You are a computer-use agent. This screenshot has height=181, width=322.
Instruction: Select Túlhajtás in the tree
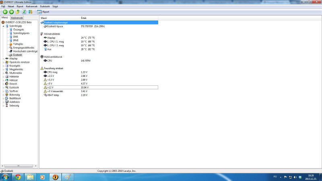point(18,44)
